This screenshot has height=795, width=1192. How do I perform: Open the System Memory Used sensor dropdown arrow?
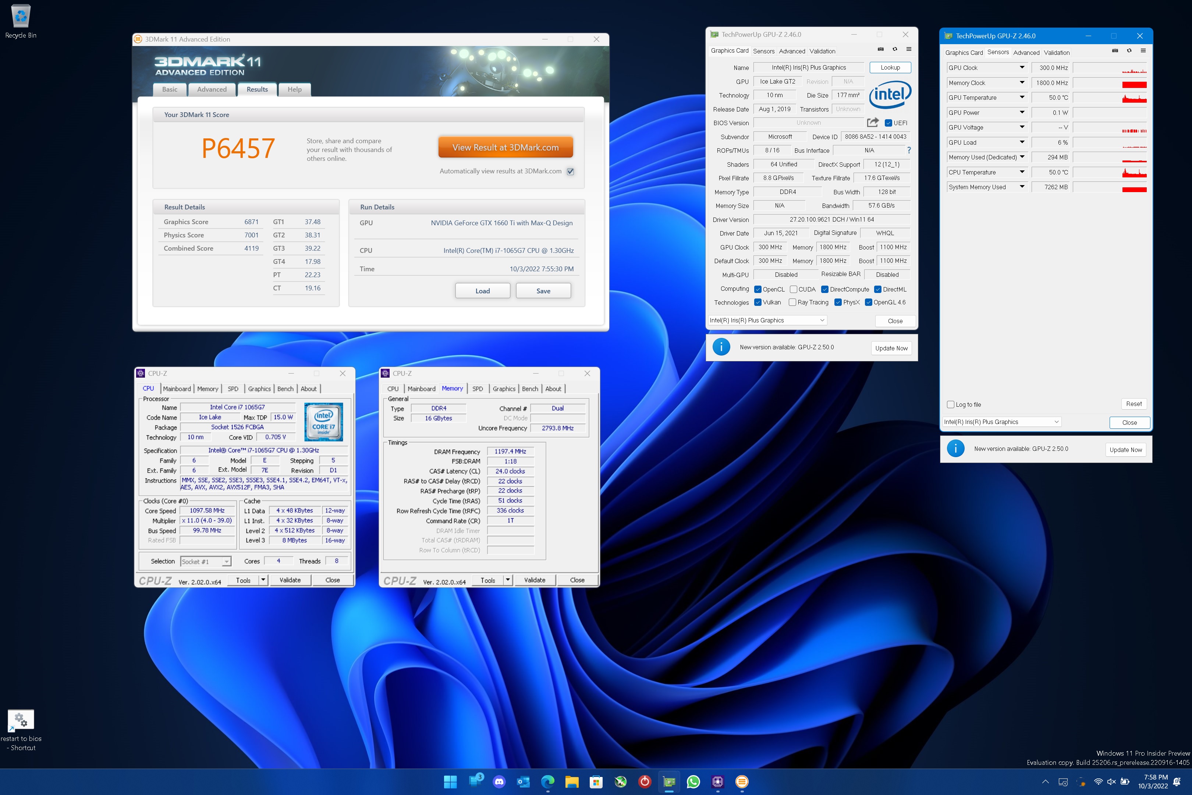click(1022, 187)
